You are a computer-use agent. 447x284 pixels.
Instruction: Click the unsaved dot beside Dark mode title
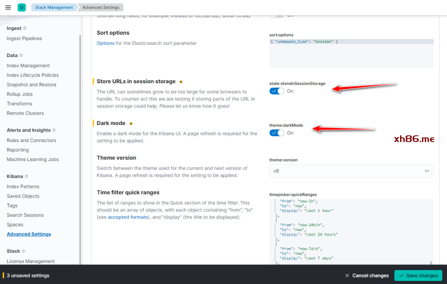coord(131,123)
